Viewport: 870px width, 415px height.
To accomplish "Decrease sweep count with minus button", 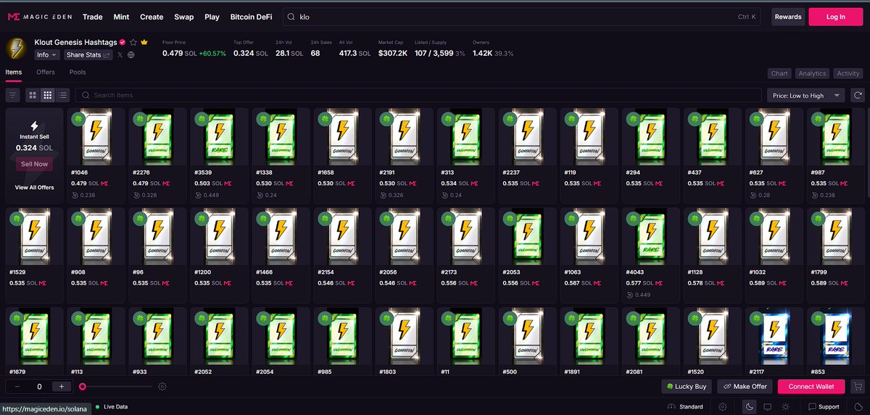I will [16, 387].
